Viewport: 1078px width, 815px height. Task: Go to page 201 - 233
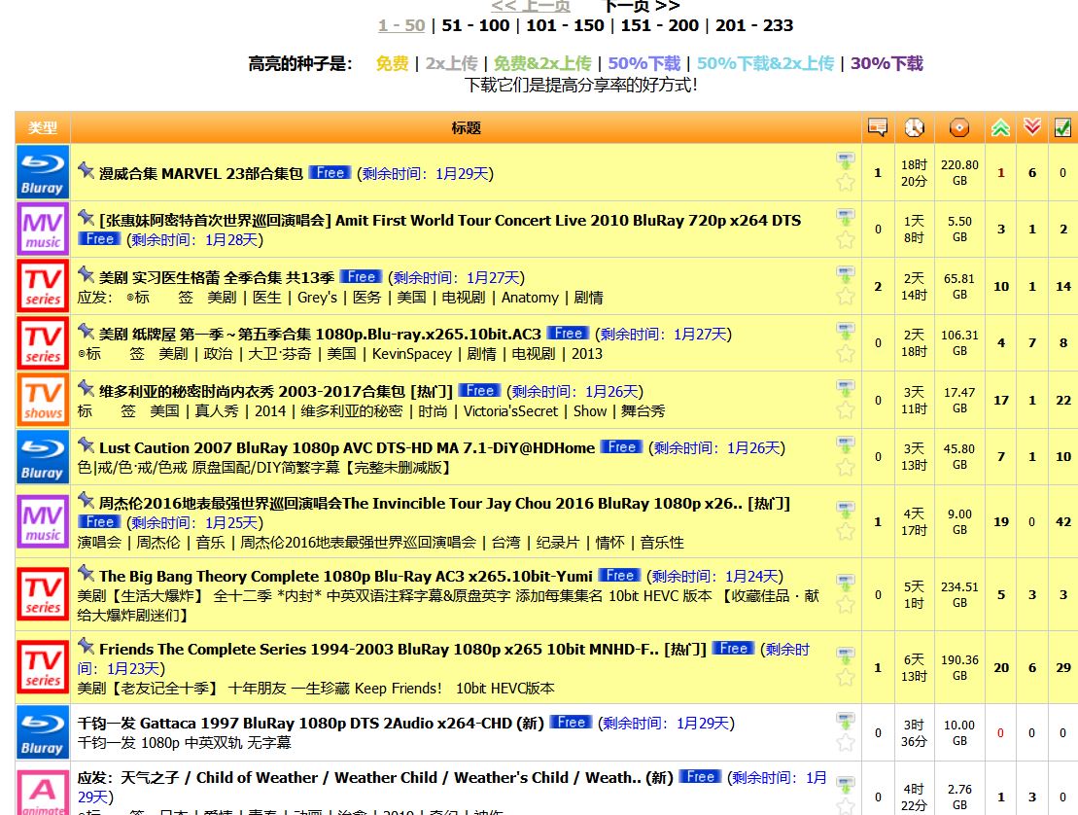(754, 25)
